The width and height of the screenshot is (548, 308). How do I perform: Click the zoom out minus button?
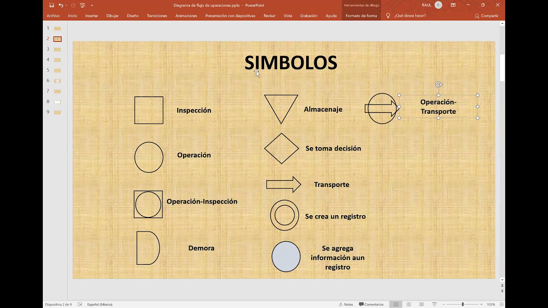pyautogui.click(x=444, y=305)
